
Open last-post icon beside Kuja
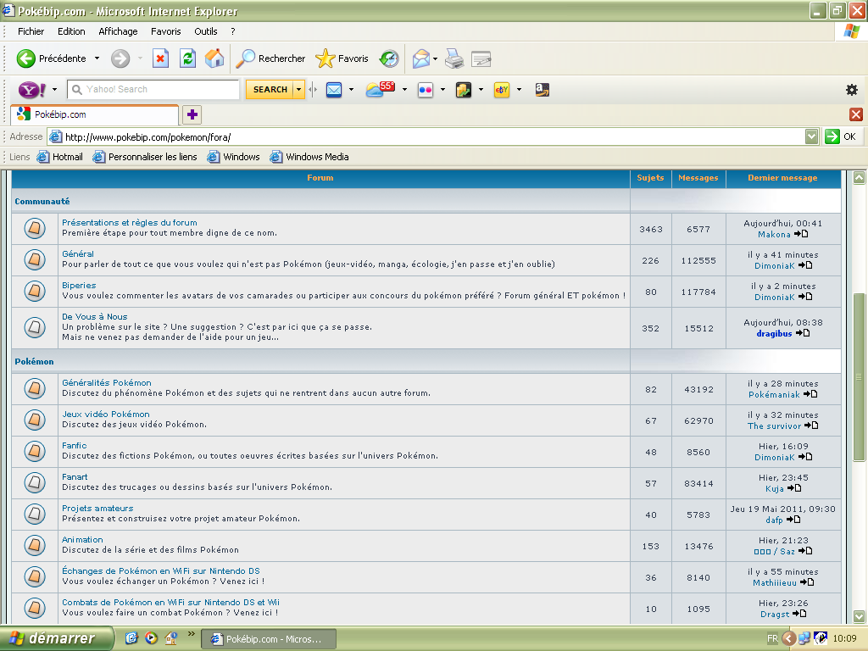tap(794, 488)
